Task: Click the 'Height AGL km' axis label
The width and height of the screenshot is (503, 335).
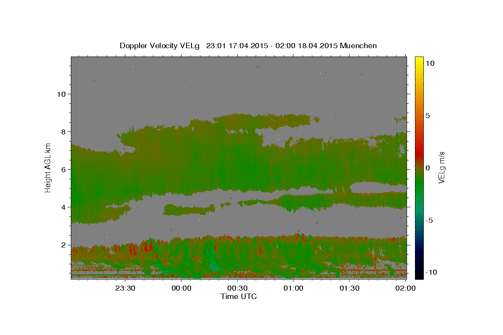Action: (48, 167)
